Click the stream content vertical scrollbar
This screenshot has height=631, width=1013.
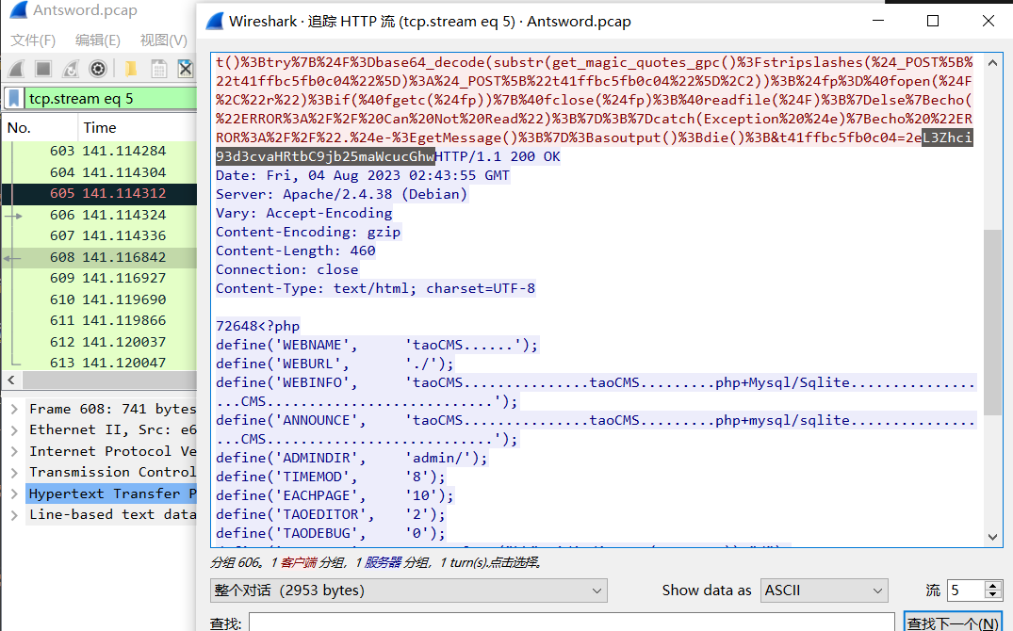point(992,320)
